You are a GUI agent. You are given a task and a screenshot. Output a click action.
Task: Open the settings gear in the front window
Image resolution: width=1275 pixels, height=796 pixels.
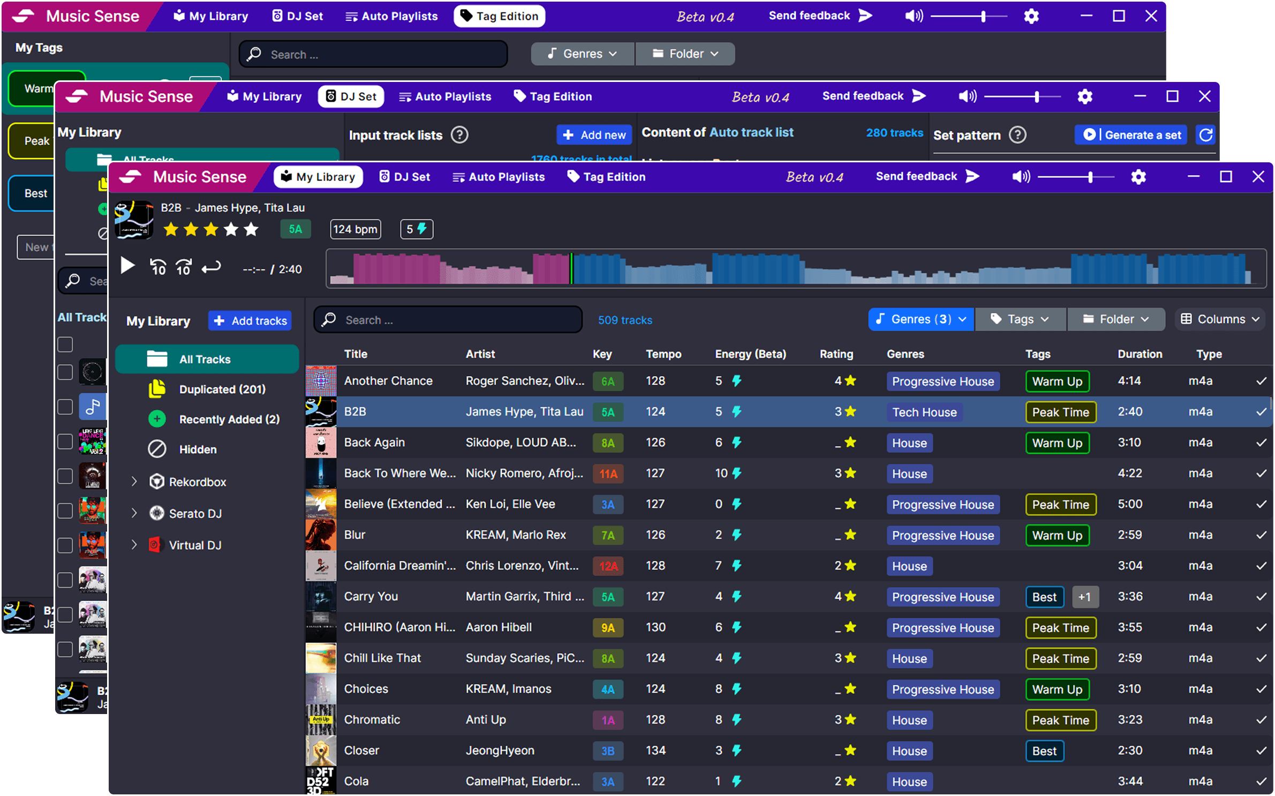click(1138, 177)
